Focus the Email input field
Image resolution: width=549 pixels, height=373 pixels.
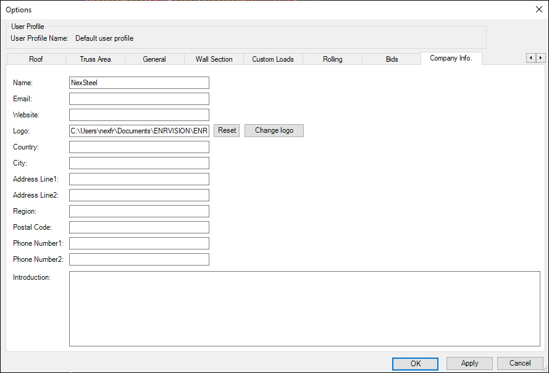[x=139, y=99]
